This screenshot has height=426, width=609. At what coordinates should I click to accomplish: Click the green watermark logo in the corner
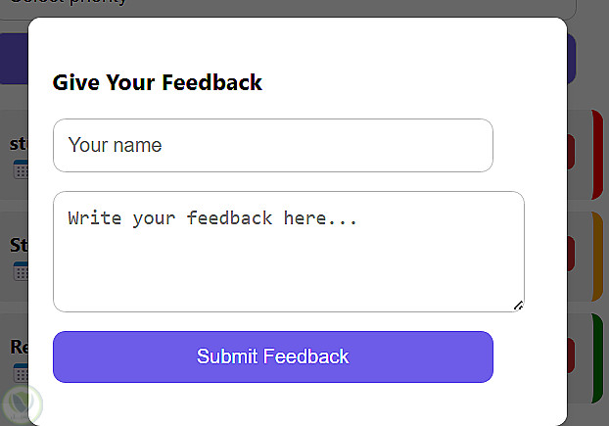click(x=22, y=404)
